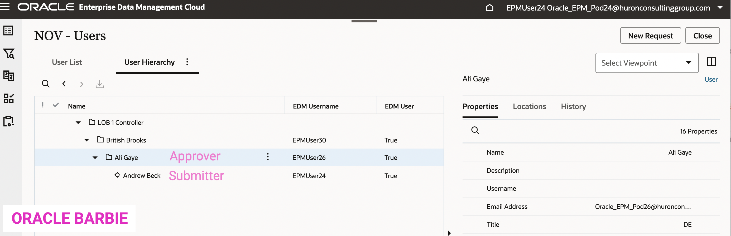Select the Andrew Beck node
Viewport: 731px width, 236px height.
coord(142,176)
